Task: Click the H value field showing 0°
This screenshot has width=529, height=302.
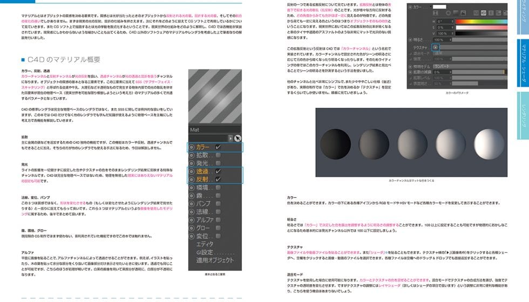Action: click(x=445, y=22)
